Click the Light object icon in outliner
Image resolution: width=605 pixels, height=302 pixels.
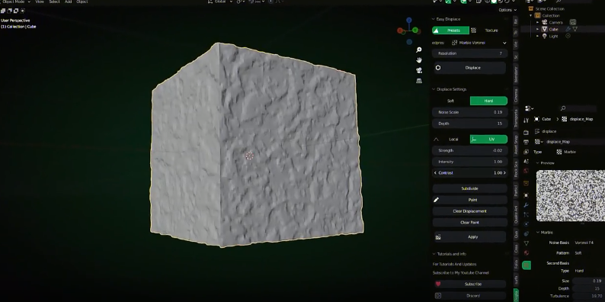(544, 36)
